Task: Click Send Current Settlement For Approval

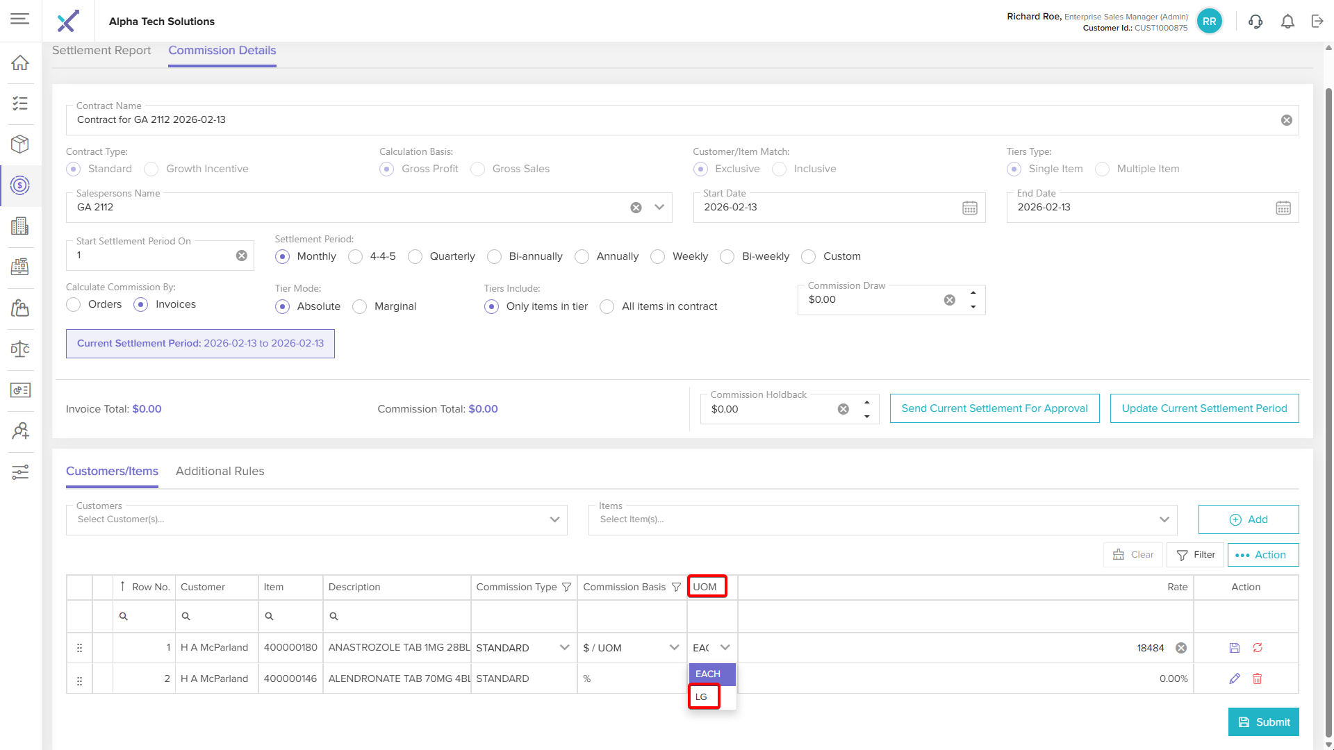Action: coord(994,408)
